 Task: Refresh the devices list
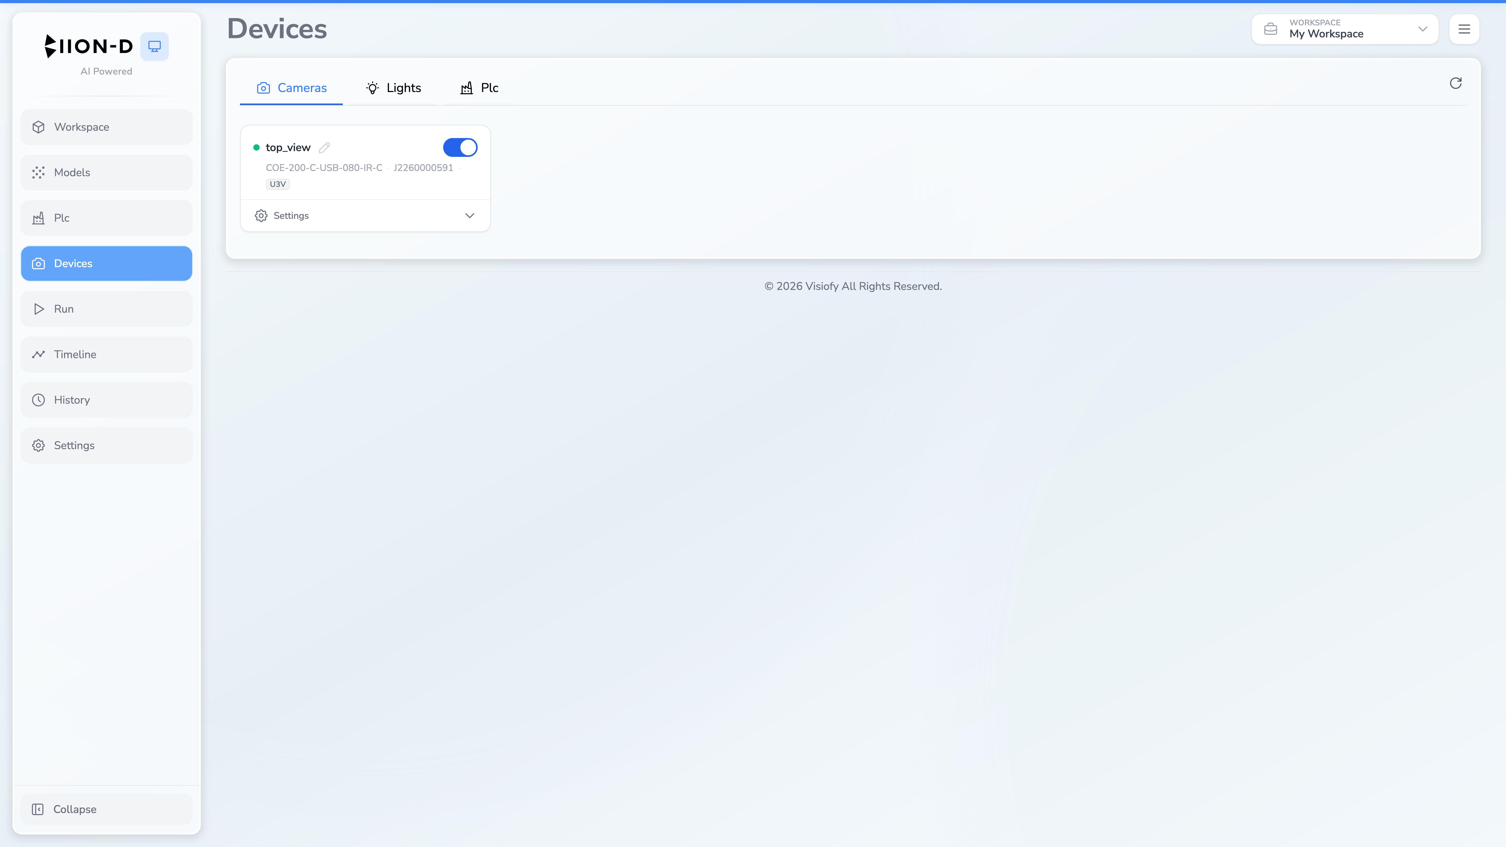[x=1456, y=83]
